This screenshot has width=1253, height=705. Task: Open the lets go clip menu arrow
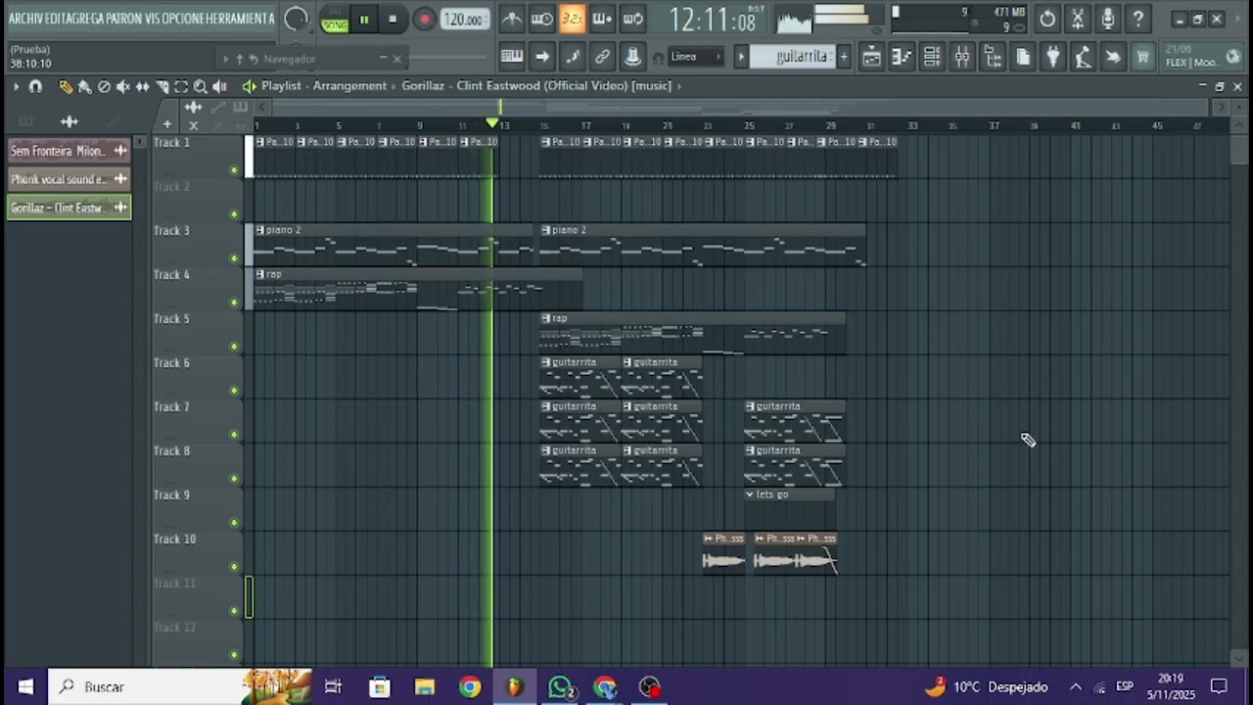click(750, 494)
